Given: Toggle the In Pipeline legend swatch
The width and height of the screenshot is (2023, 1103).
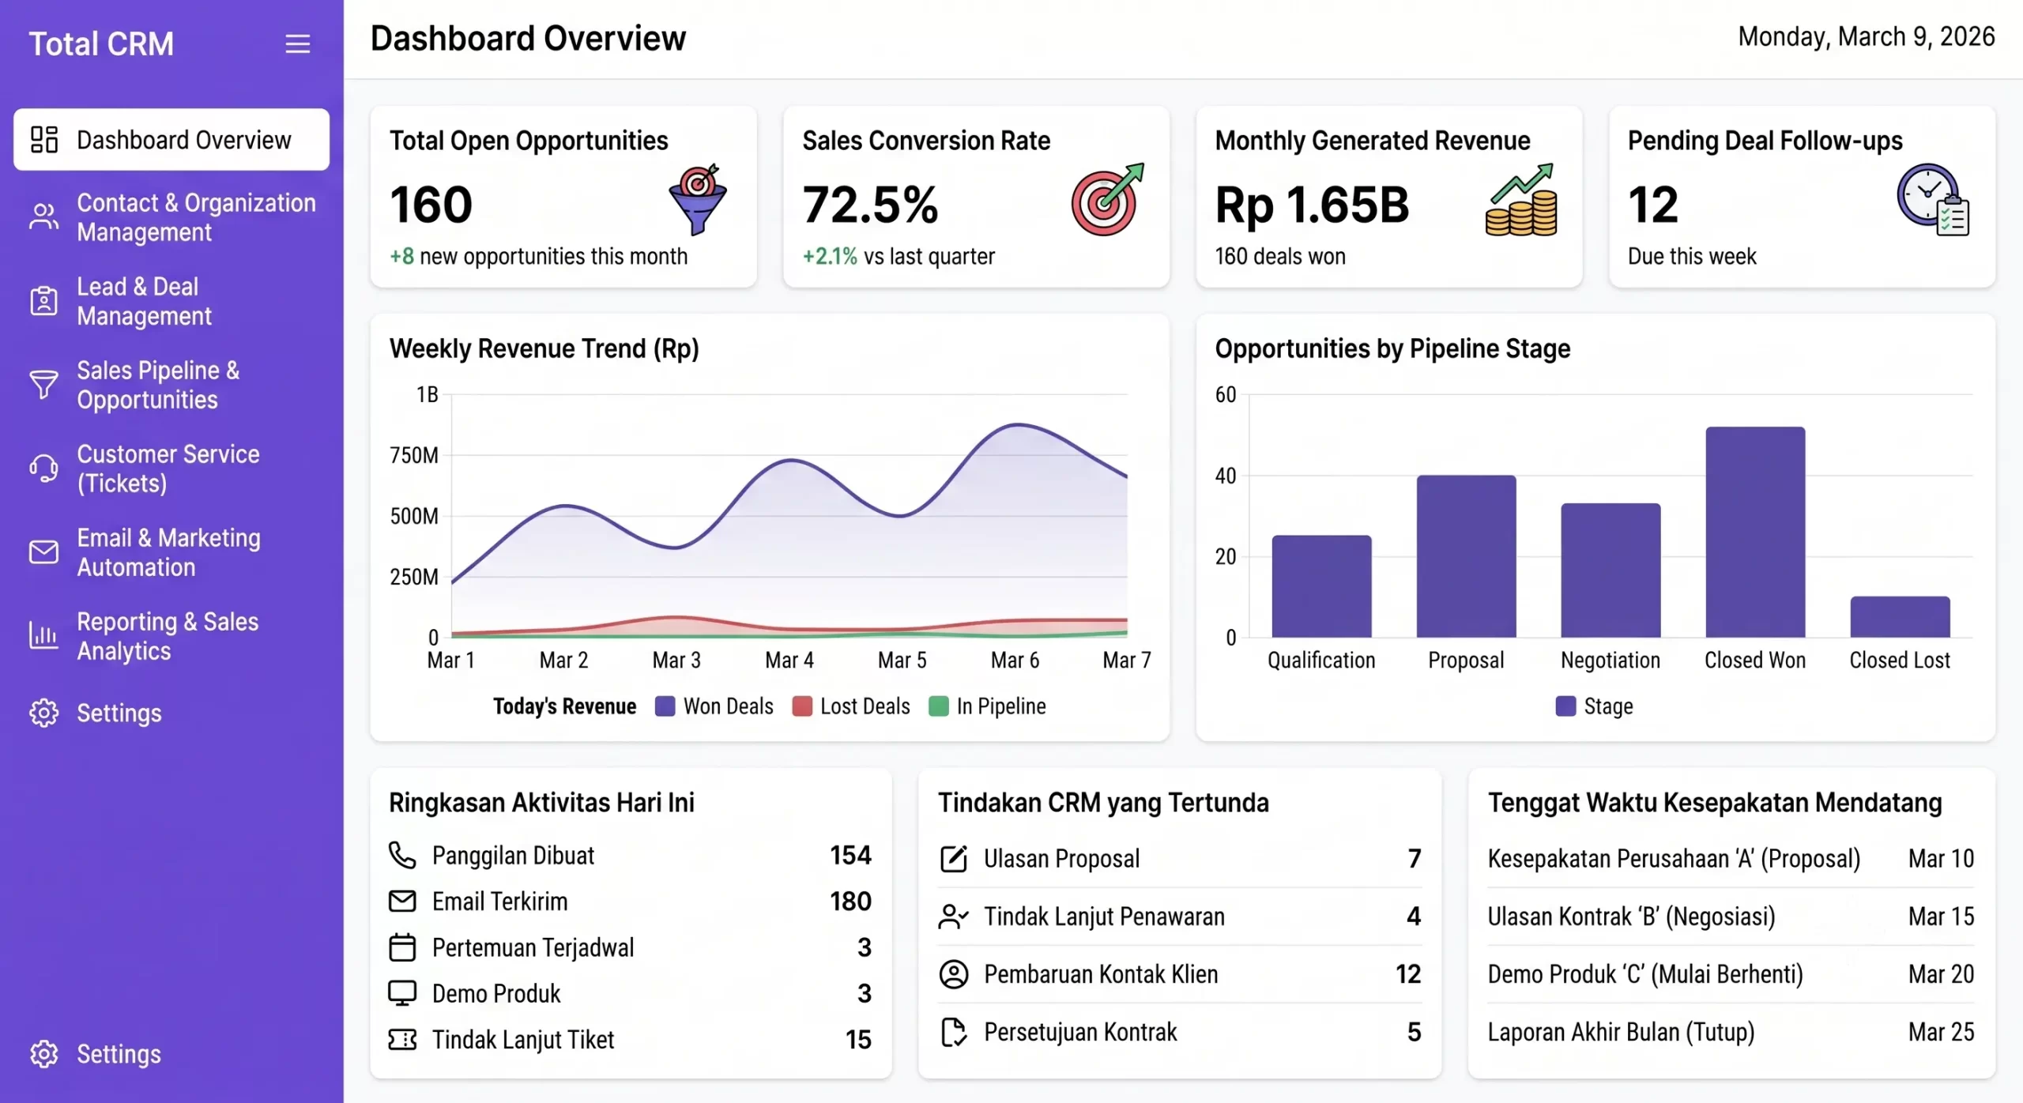Looking at the screenshot, I should point(939,706).
